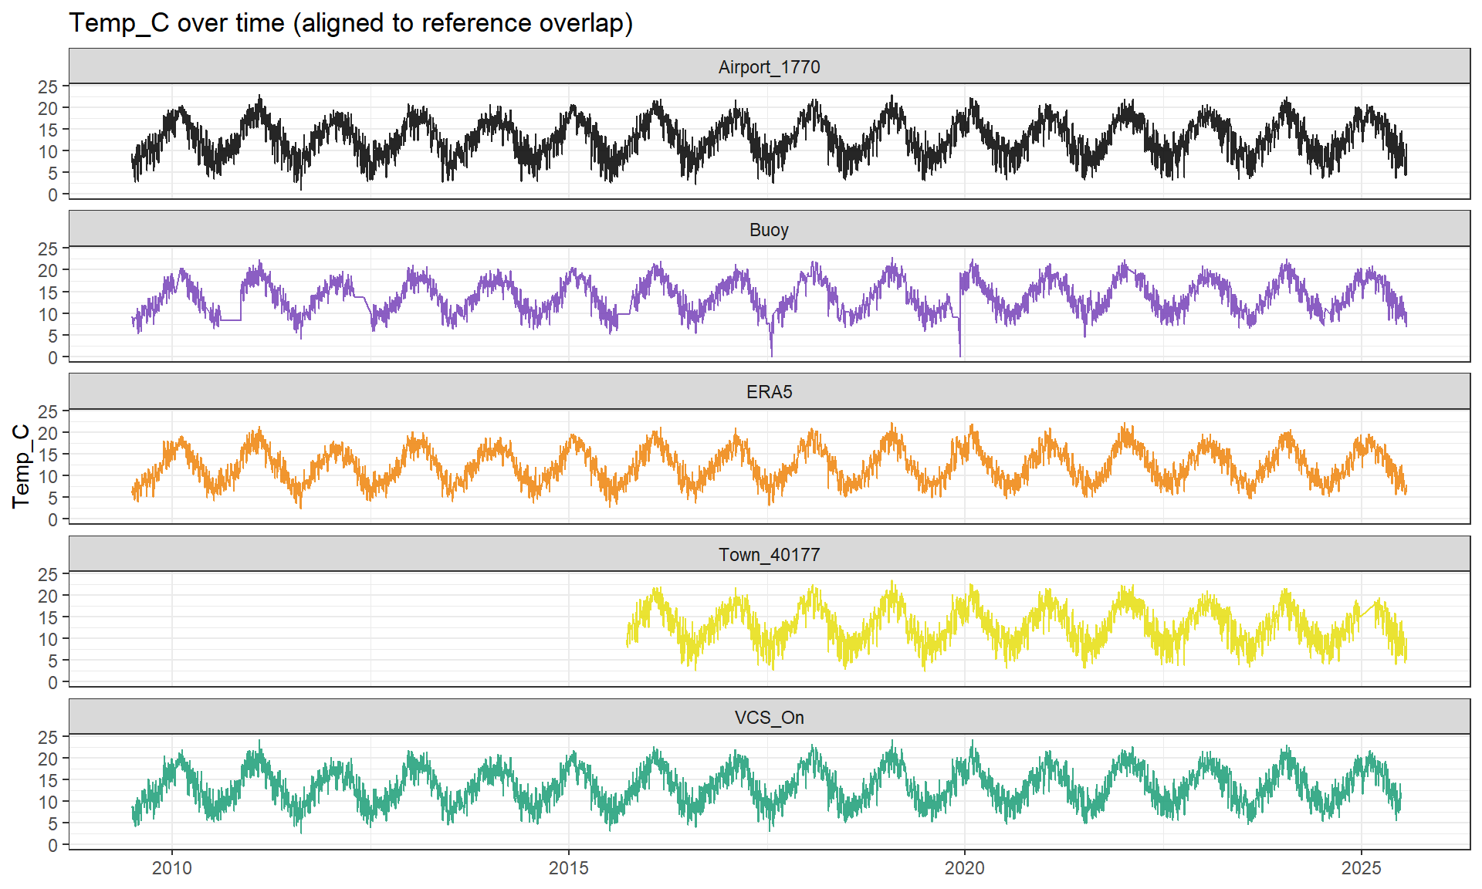
Task: Click the Buoy panel strip label
Action: [769, 230]
